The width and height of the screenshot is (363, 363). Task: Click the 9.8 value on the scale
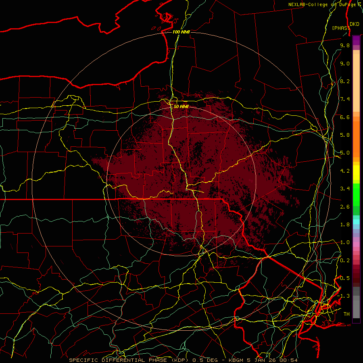345,45
